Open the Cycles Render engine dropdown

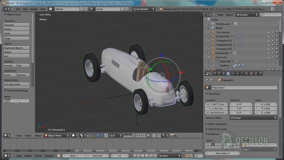pyautogui.click(x=143, y=9)
